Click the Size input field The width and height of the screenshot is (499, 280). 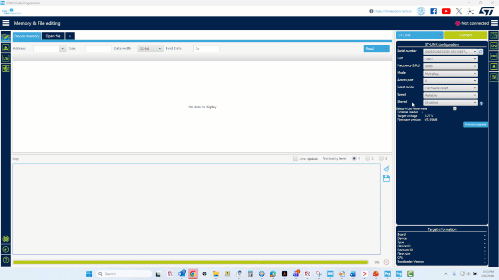[x=98, y=48]
